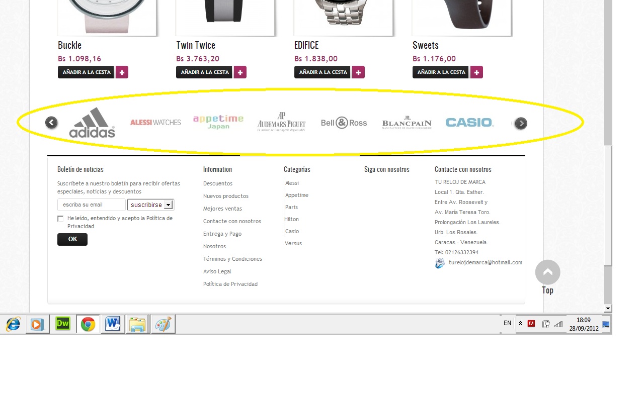This screenshot has width=644, height=402.
Task: Select the Appetime category
Action: (x=297, y=195)
